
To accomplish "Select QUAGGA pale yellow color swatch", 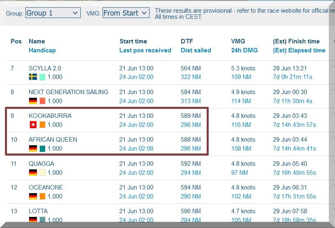I will 42,173.
